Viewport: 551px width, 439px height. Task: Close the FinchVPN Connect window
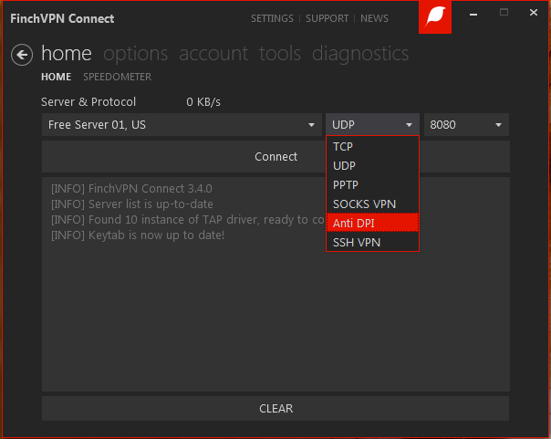click(534, 13)
